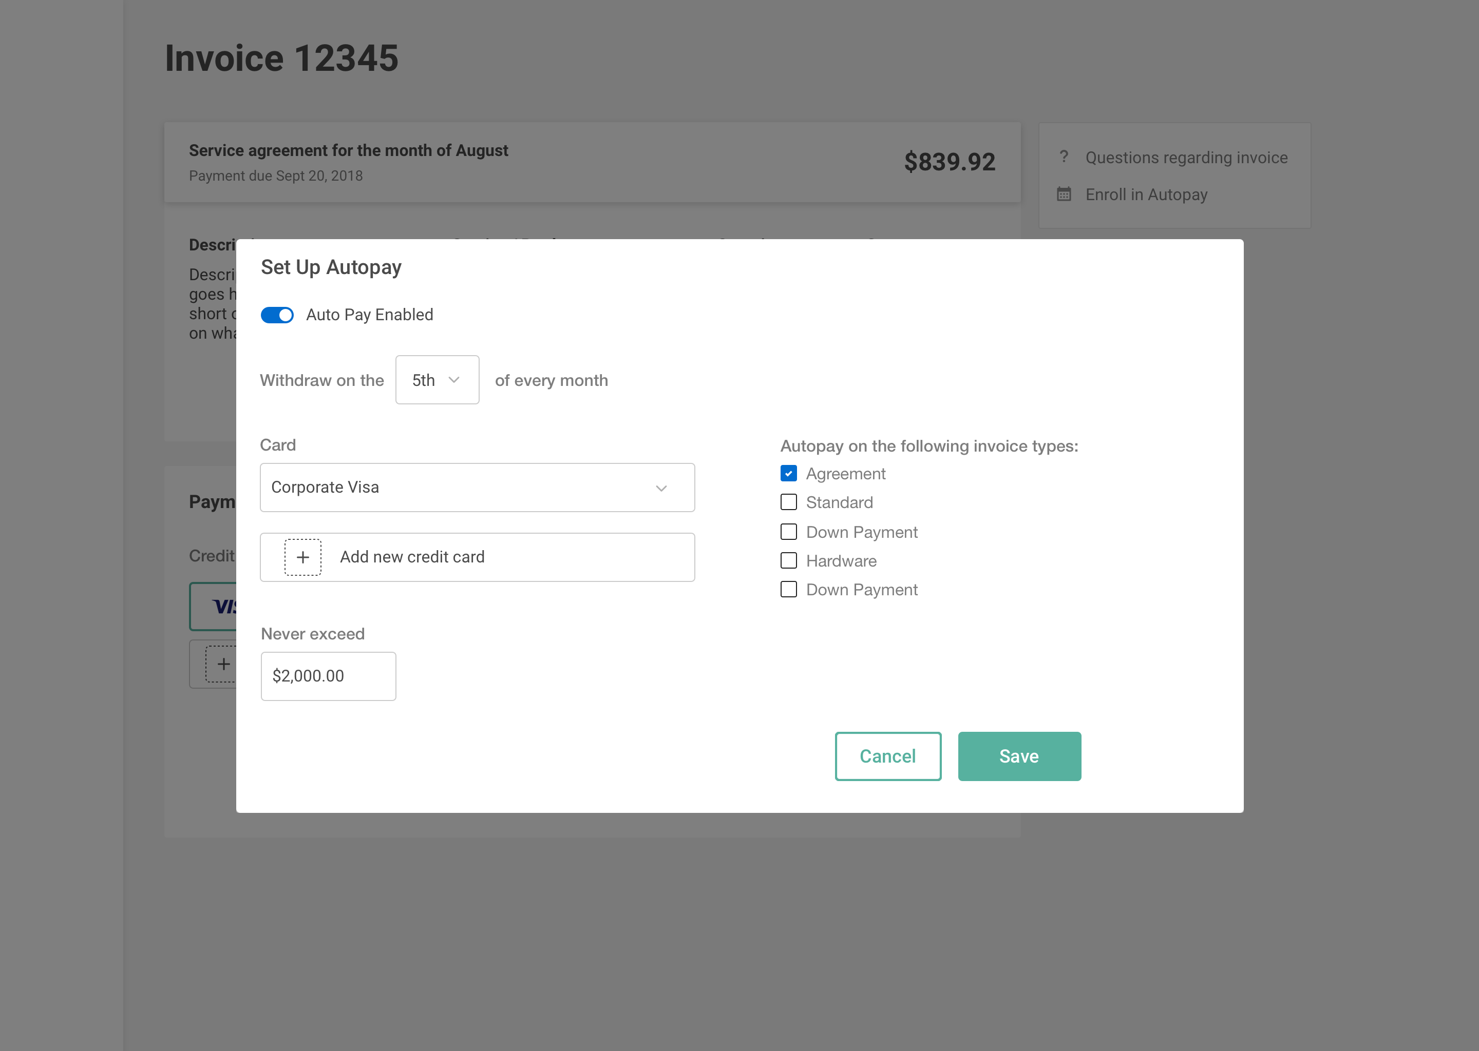
Task: Check the Down Payment box above Hardware
Action: coord(788,532)
